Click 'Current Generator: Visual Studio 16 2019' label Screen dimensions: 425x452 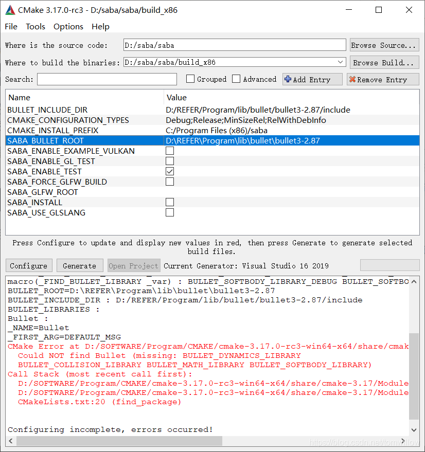tap(246, 266)
